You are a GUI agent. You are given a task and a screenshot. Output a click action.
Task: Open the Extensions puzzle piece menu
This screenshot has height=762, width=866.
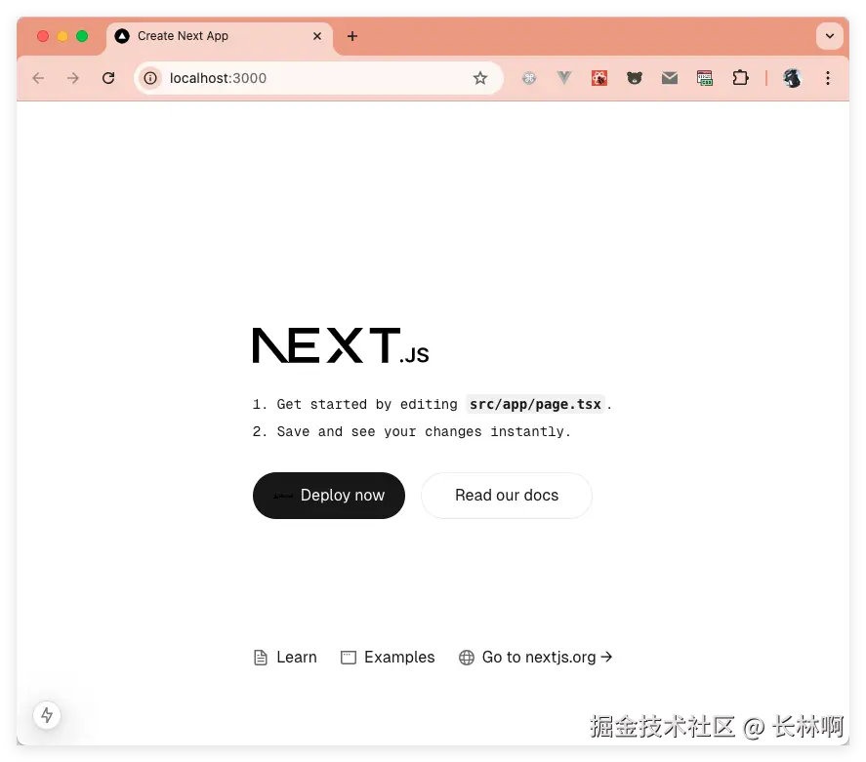740,78
